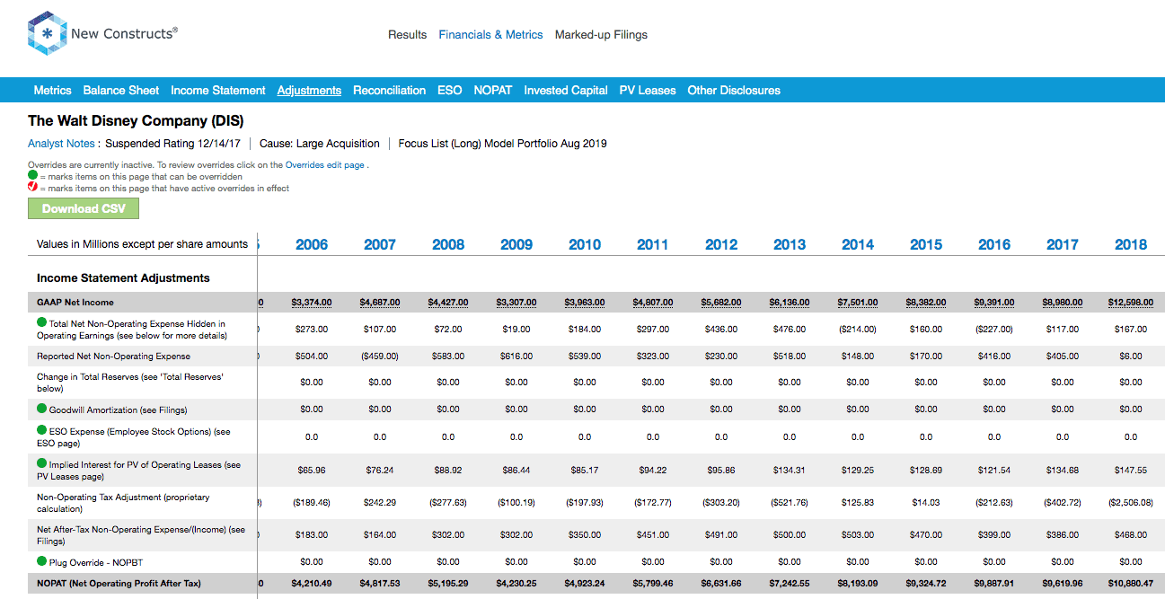Open the Balance Sheet tab

tap(121, 90)
